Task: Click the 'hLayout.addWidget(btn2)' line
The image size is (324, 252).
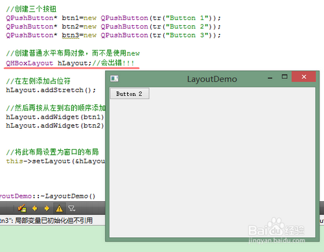Action: pos(55,126)
